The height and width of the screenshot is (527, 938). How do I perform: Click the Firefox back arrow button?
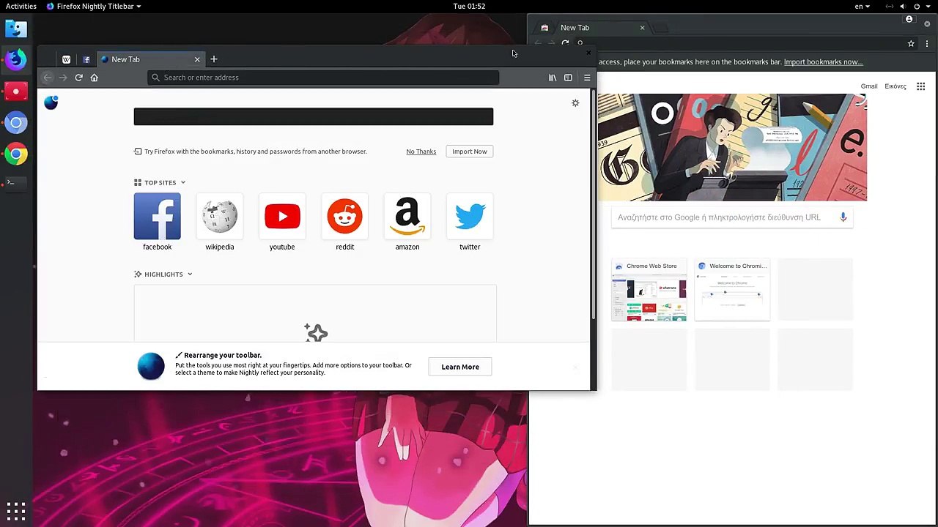click(48, 78)
